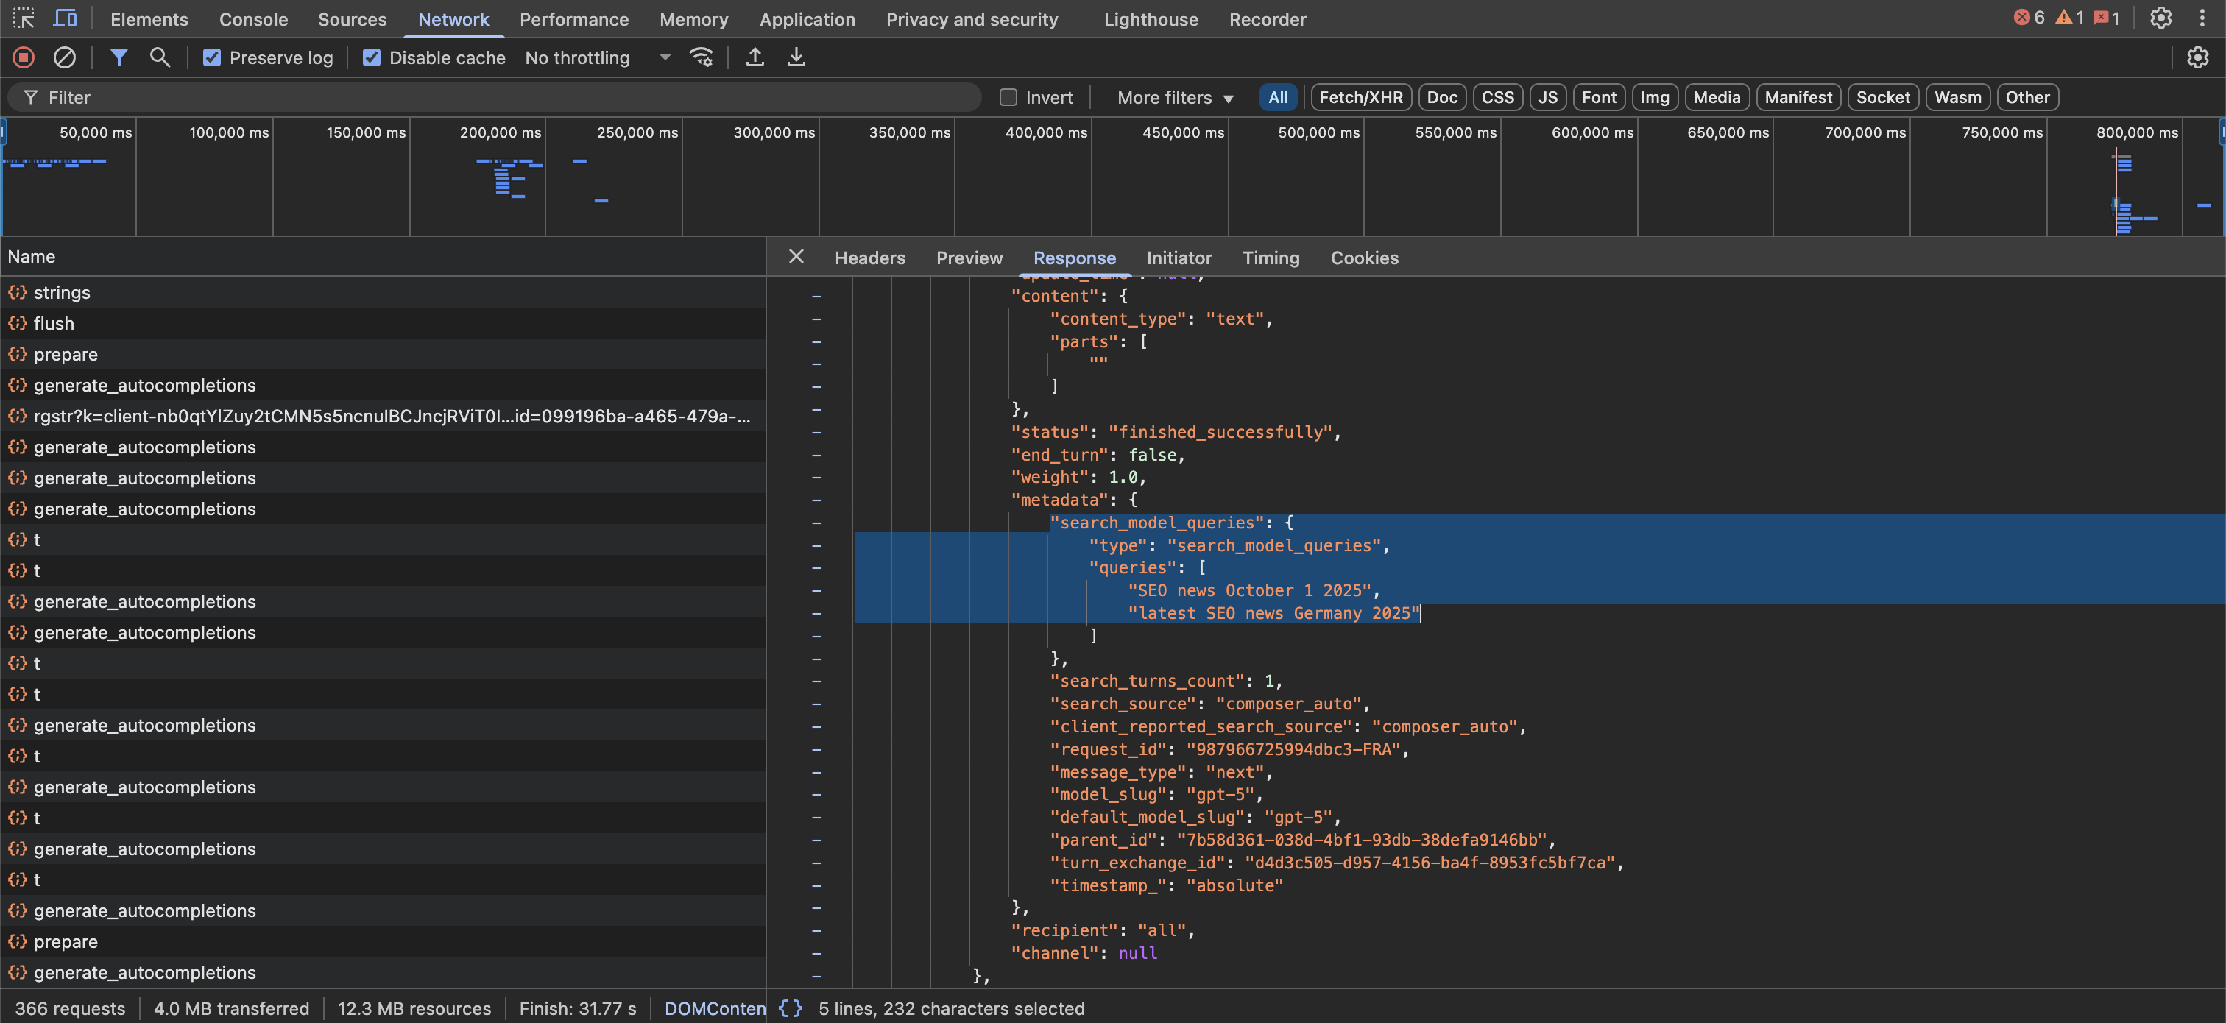Search in network requests
This screenshot has width=2226, height=1023.
(x=160, y=57)
